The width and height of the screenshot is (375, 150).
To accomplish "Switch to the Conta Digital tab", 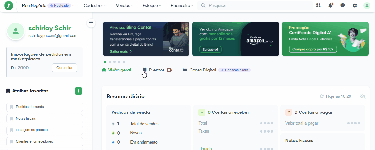I will (x=200, y=70).
